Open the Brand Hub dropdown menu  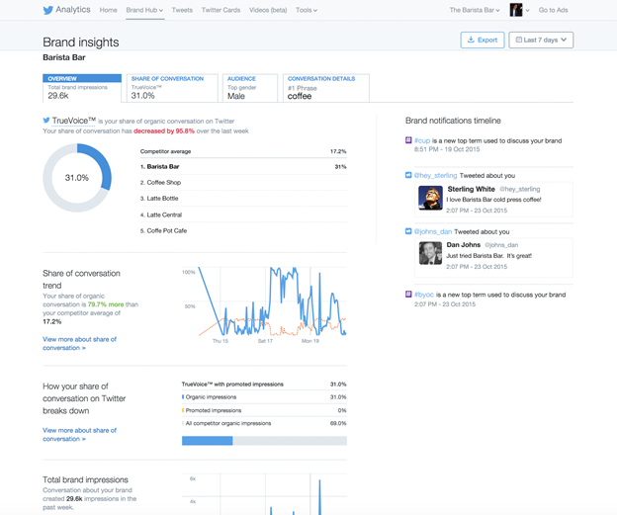(144, 10)
